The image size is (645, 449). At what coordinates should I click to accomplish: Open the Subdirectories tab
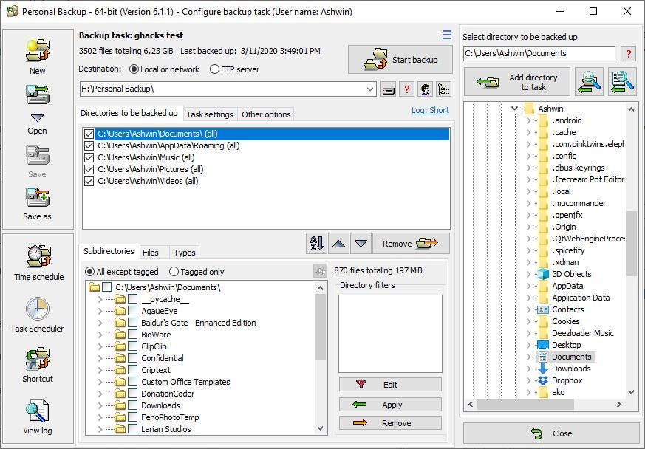[109, 251]
